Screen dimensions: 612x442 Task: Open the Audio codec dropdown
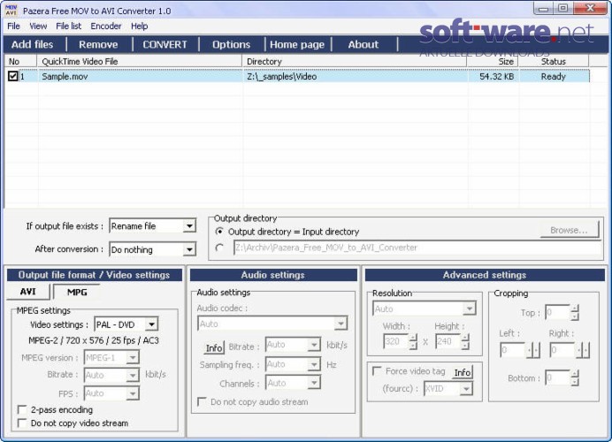coord(340,324)
